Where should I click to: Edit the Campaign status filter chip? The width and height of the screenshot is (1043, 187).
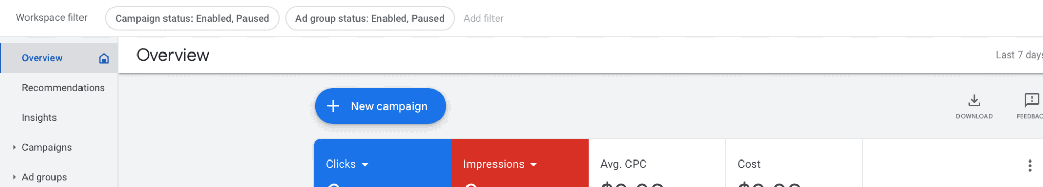click(x=193, y=18)
